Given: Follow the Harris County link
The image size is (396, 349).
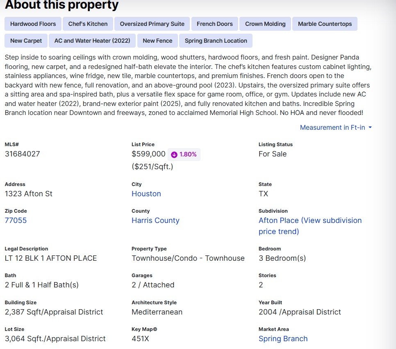Looking at the screenshot, I should tap(155, 220).
